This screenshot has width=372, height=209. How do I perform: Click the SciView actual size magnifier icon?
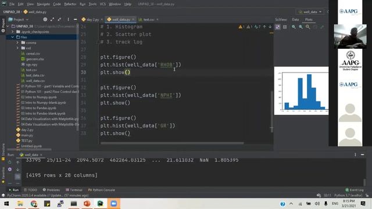tap(308, 27)
